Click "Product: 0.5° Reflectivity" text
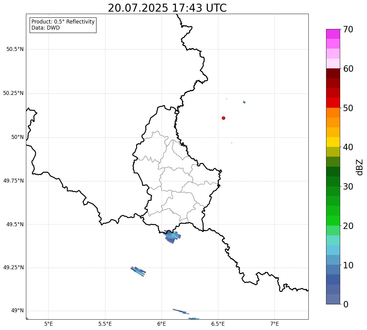 [x=63, y=22]
